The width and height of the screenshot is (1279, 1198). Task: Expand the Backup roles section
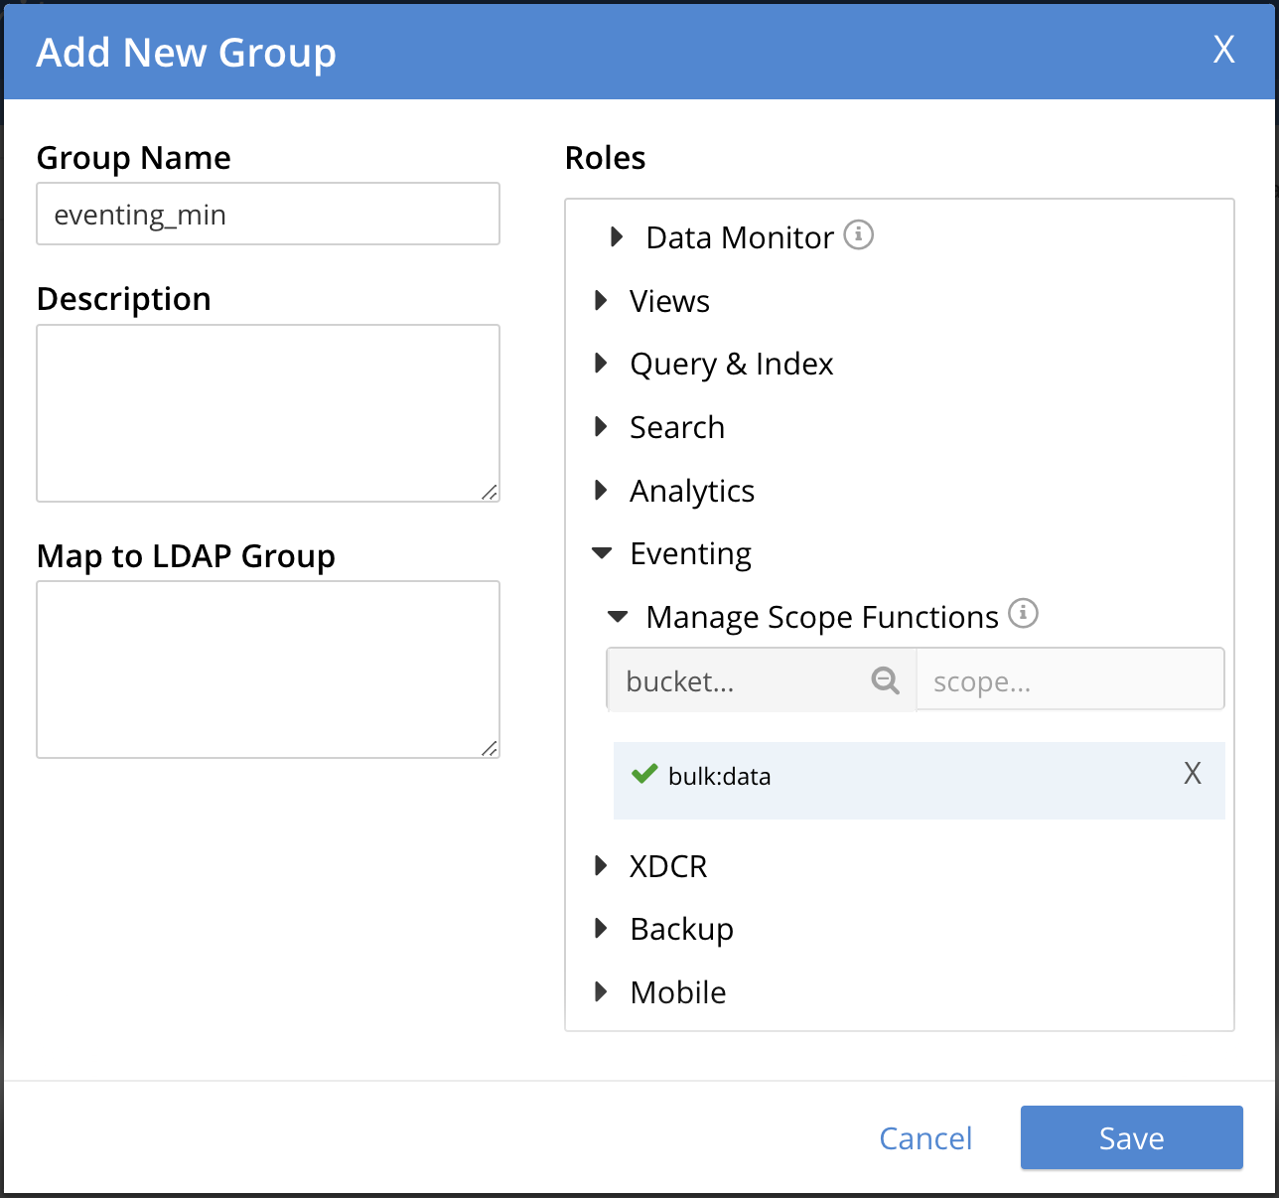tap(601, 929)
